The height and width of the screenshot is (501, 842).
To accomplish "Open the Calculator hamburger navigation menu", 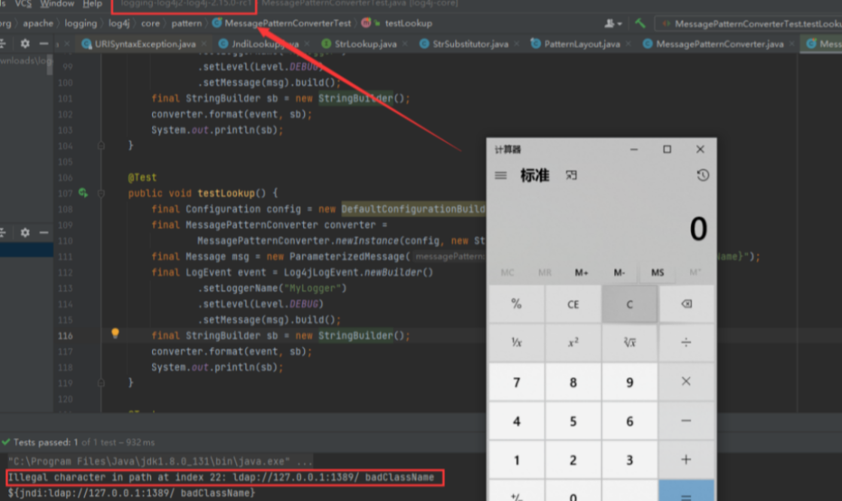I will (x=500, y=175).
